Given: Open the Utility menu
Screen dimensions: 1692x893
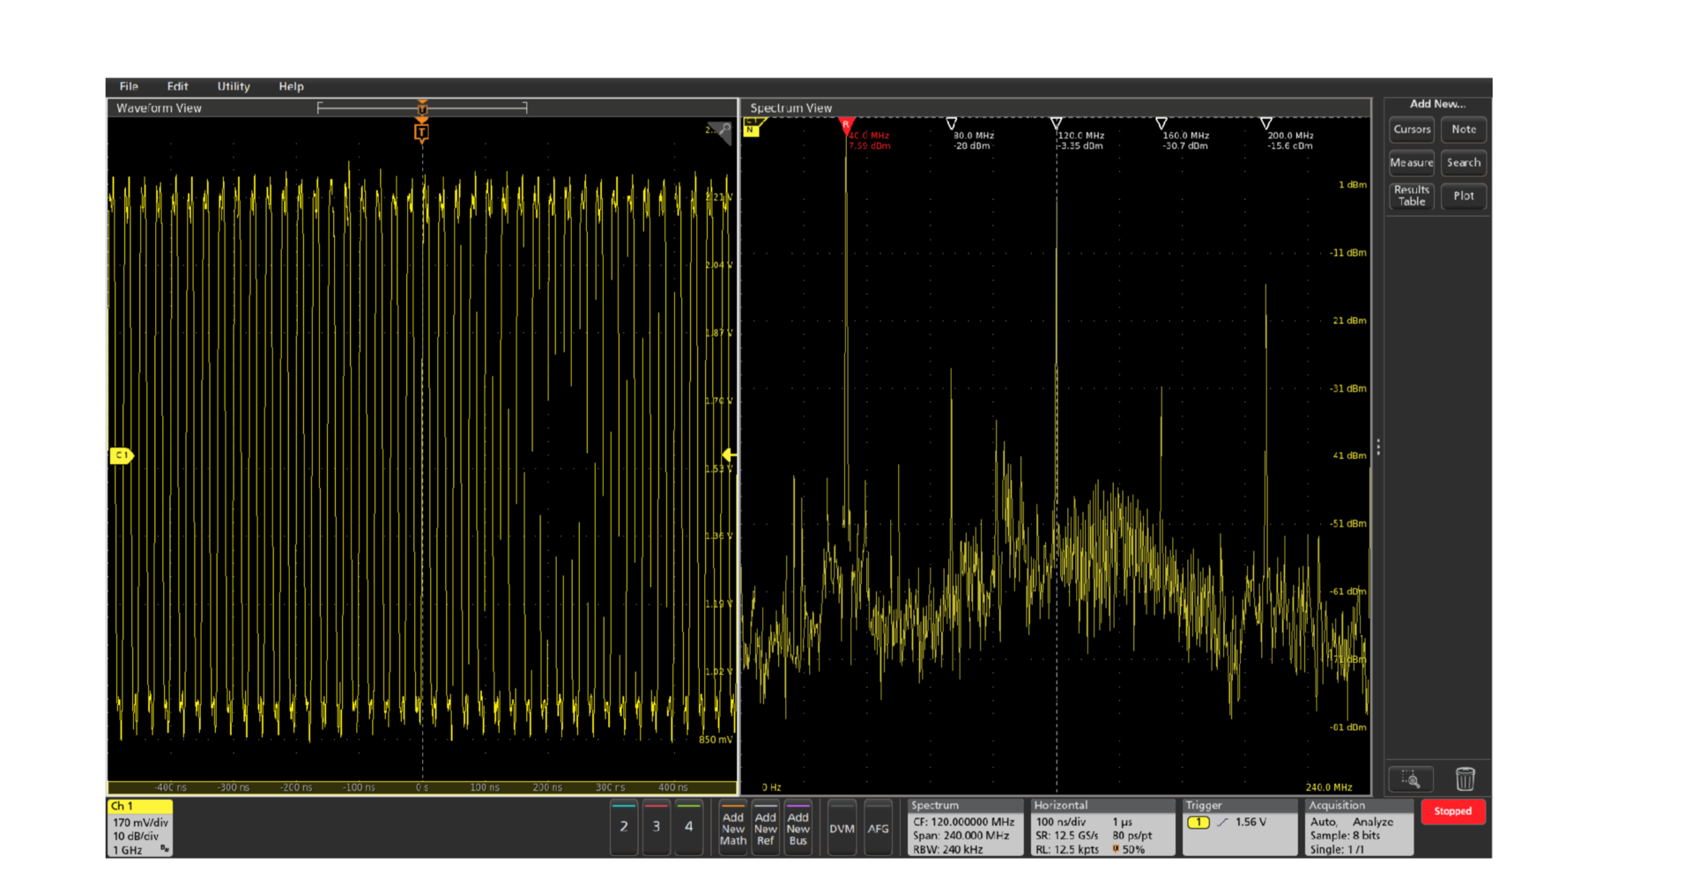Looking at the screenshot, I should coord(234,86).
